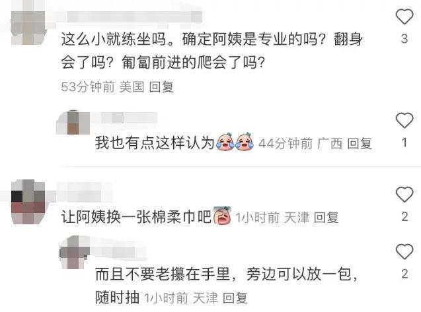
Task: Open blurred username above 我也有点这样认为
Action: [129, 118]
